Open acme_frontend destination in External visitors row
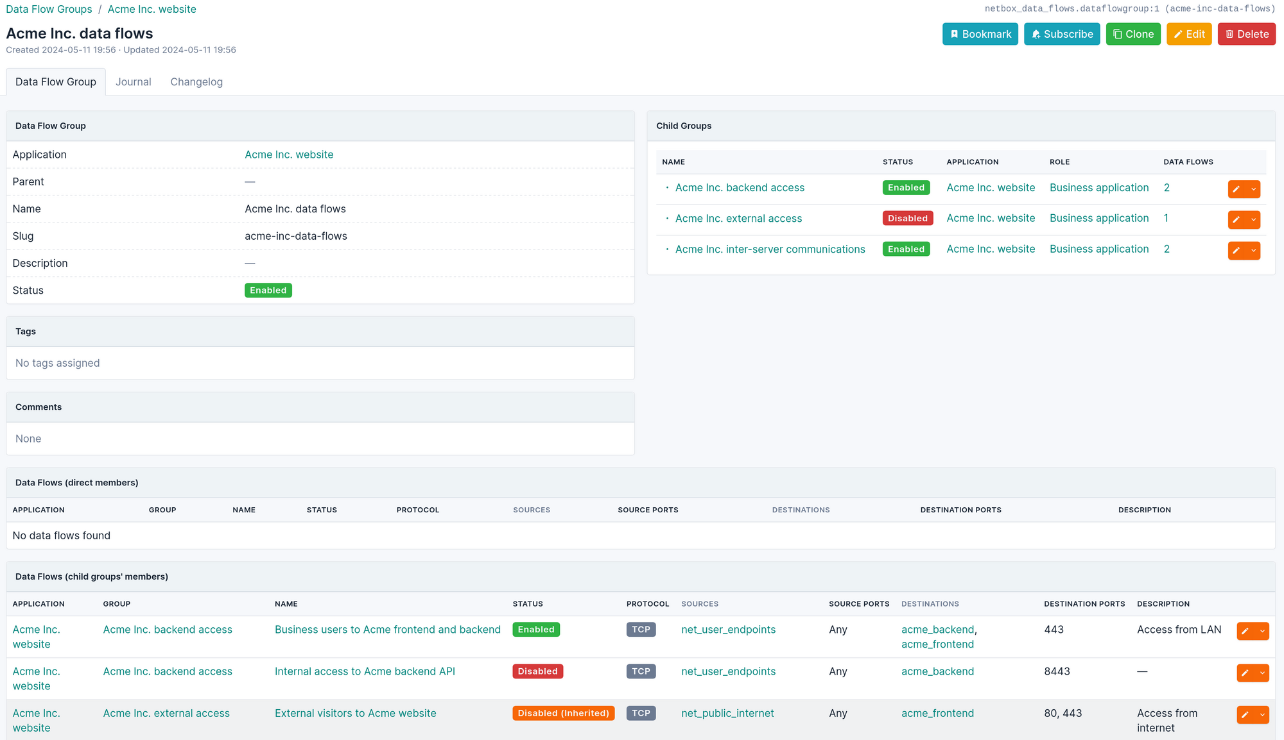1284x740 pixels. pyautogui.click(x=937, y=713)
